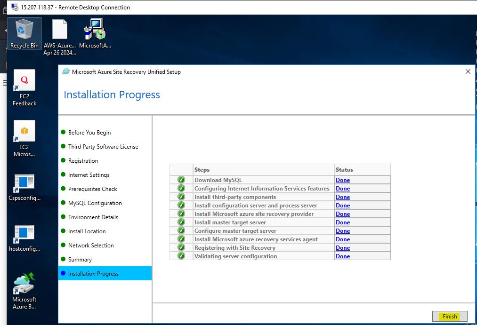
Task: Click Done link for Install master target server
Action: point(343,222)
